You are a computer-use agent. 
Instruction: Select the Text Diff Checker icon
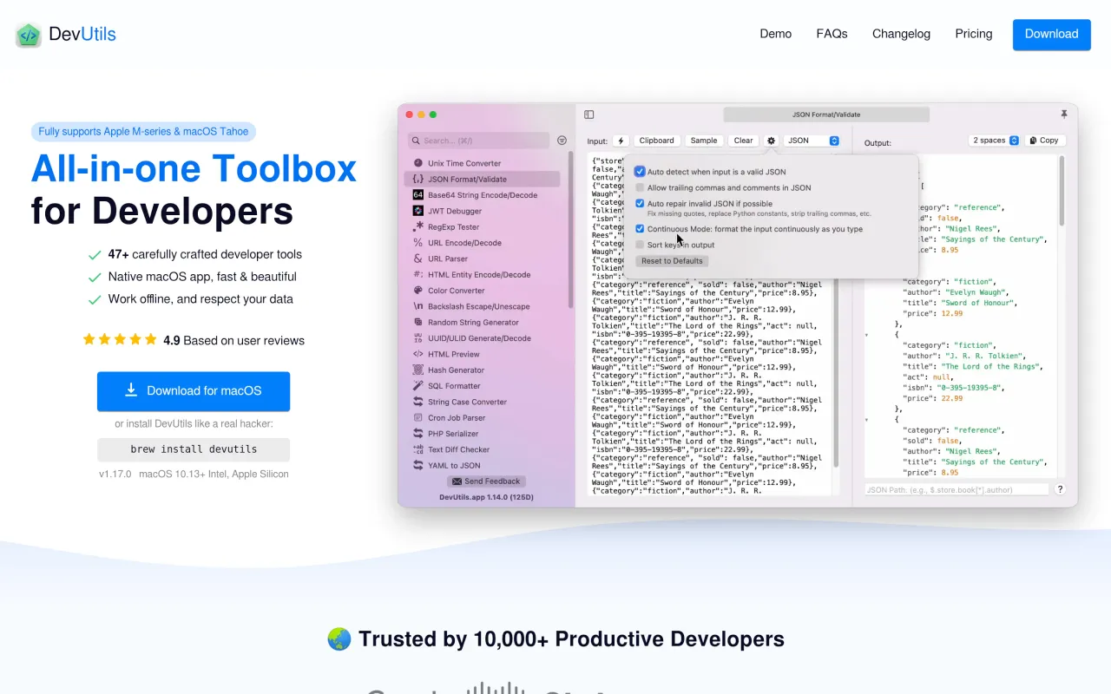(418, 449)
